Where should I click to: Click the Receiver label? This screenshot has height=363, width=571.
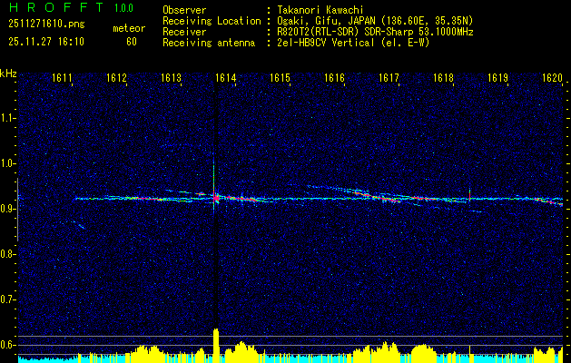pyautogui.click(x=184, y=32)
